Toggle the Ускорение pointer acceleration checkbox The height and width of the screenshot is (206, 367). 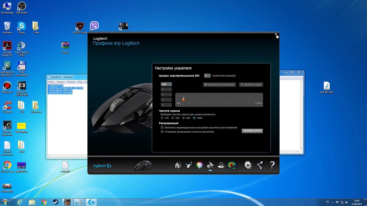(x=162, y=132)
